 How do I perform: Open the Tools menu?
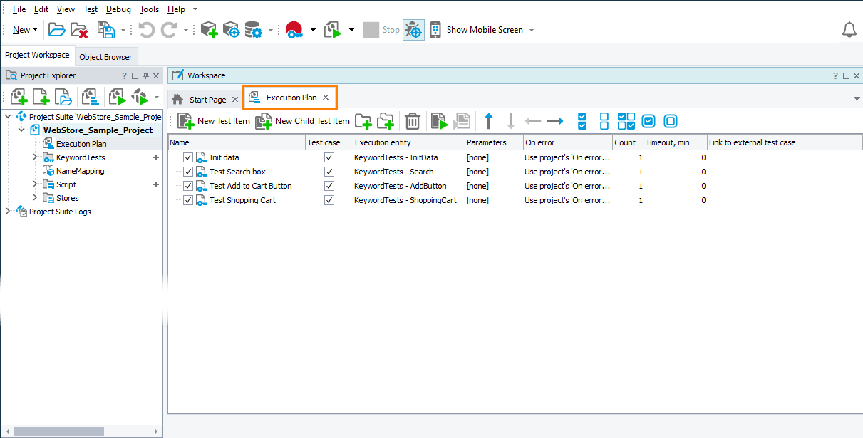click(149, 9)
